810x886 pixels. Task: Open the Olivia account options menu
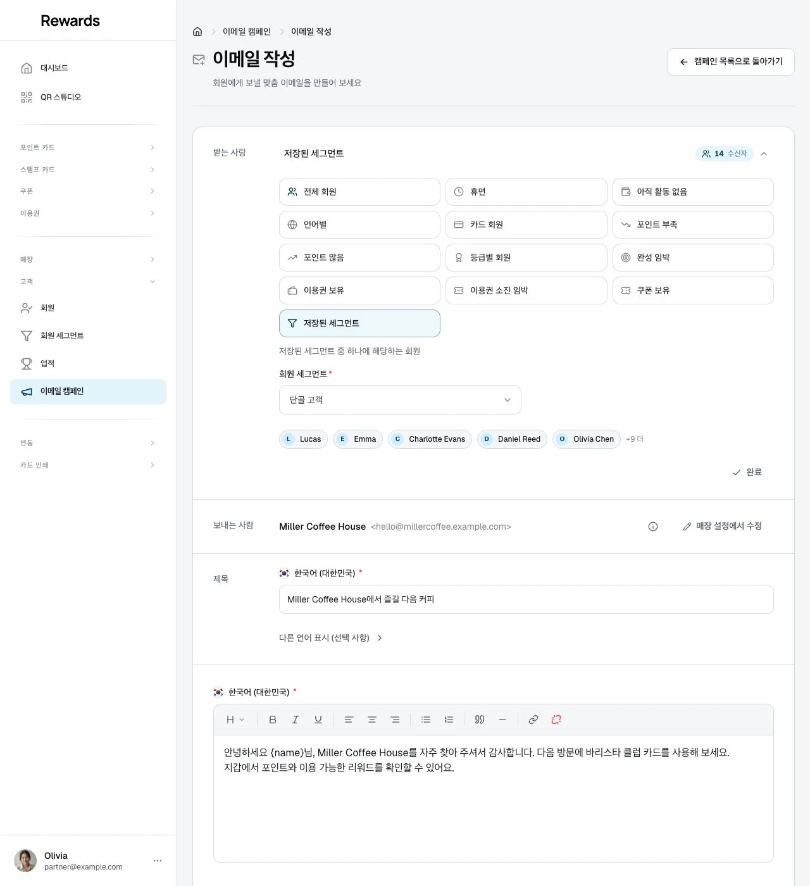(158, 861)
